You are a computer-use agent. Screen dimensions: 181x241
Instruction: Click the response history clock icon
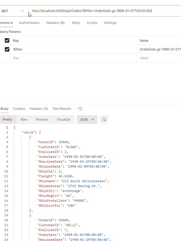[80, 109]
